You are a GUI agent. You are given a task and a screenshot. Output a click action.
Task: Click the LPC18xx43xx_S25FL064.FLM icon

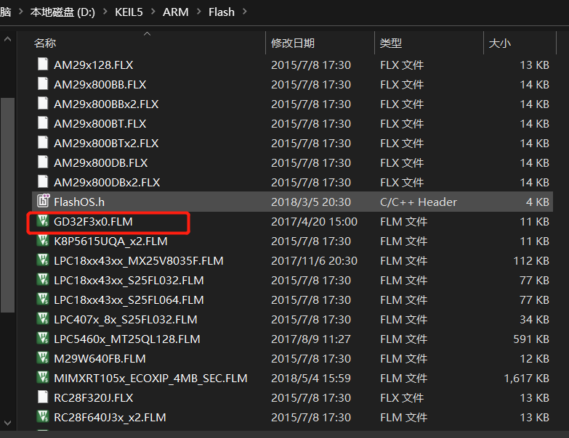[43, 299]
